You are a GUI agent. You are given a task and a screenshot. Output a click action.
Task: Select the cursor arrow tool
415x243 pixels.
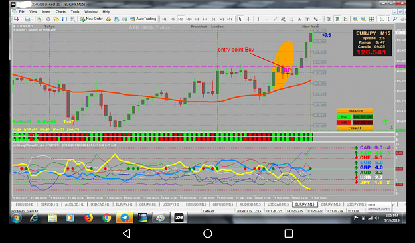(240, 19)
